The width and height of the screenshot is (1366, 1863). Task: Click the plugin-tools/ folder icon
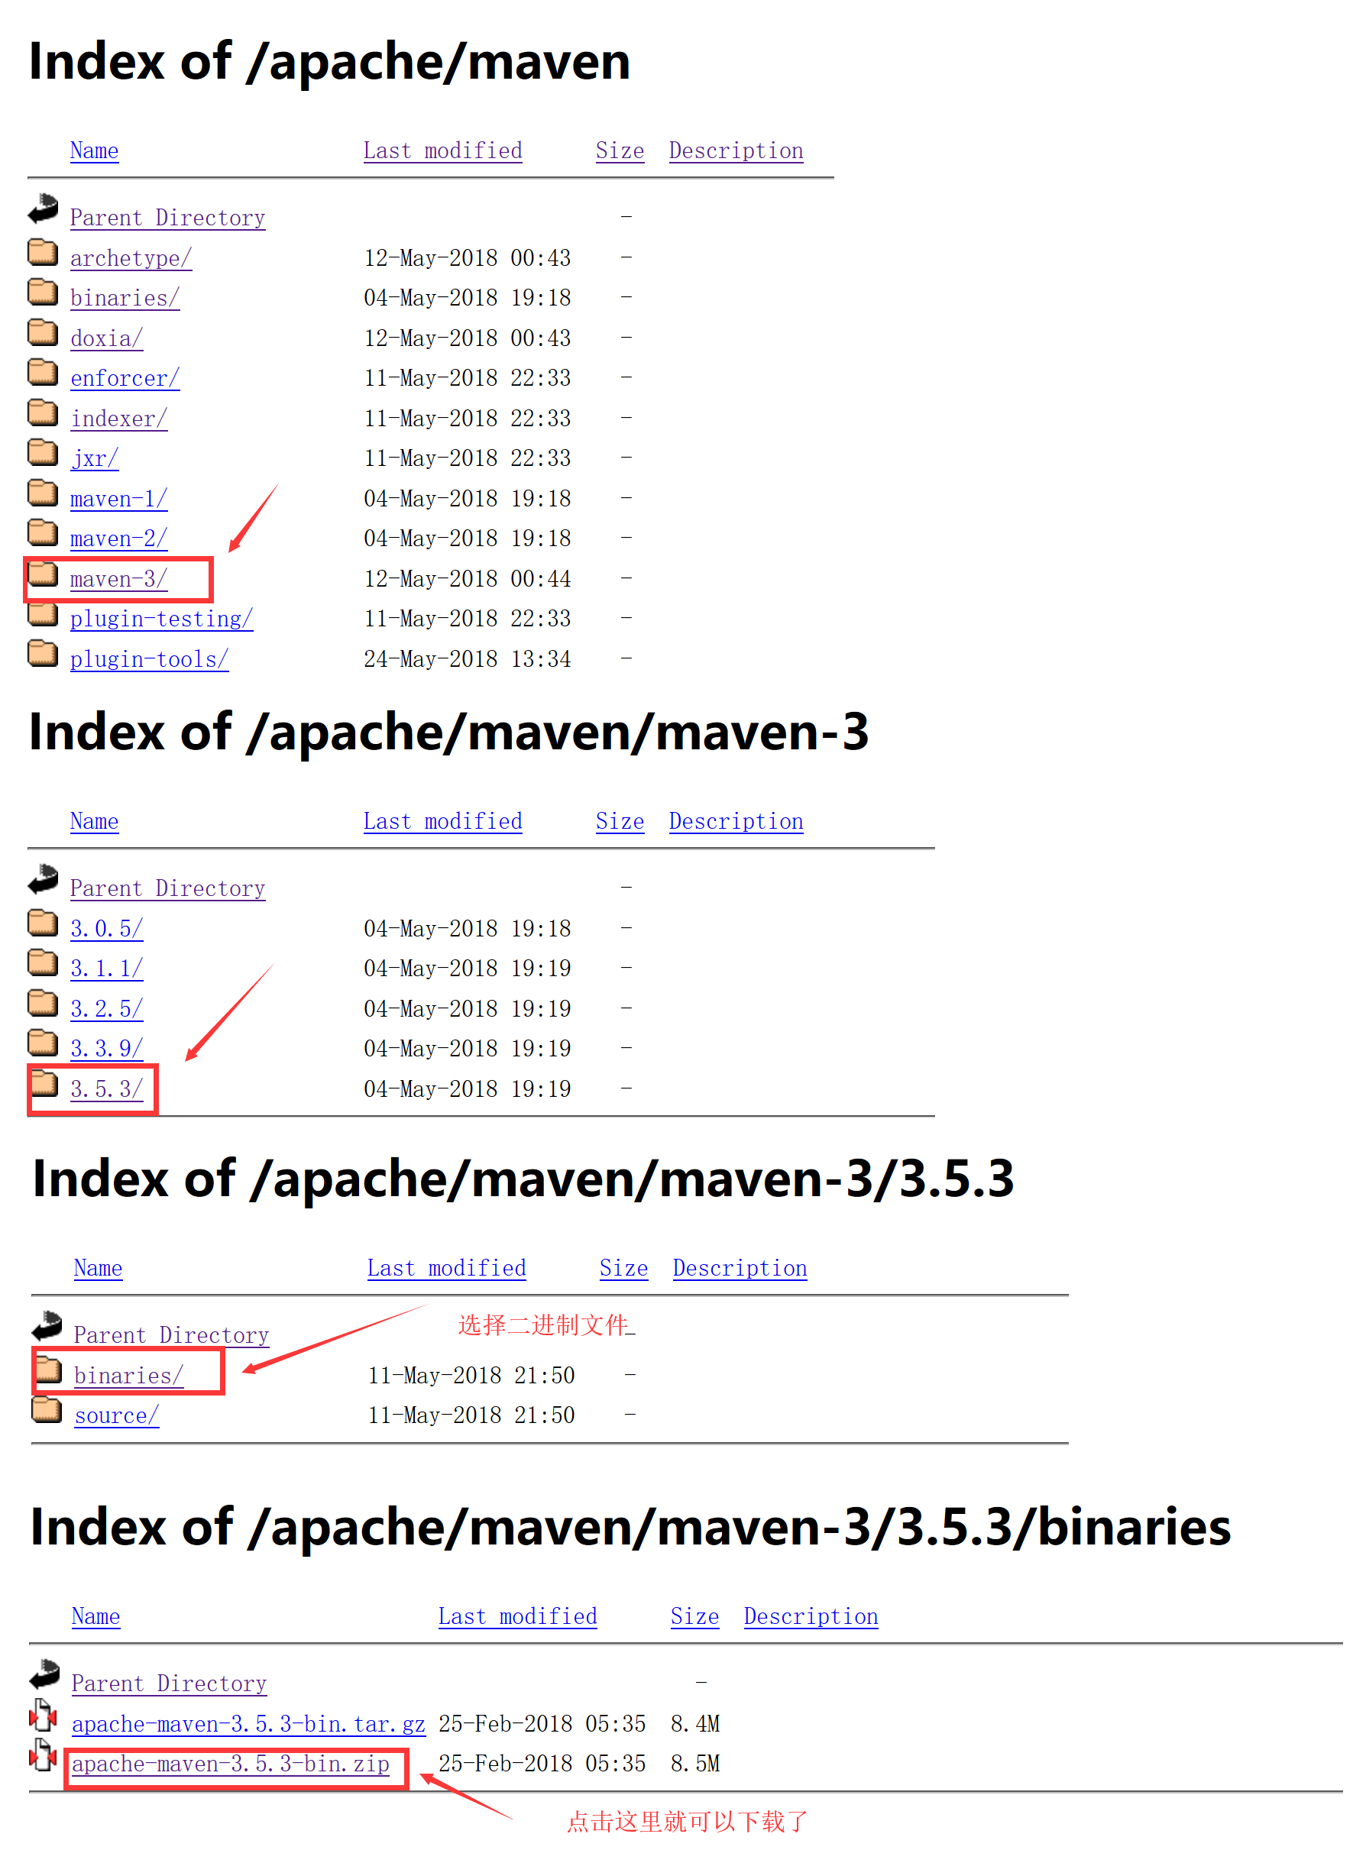[x=42, y=653]
